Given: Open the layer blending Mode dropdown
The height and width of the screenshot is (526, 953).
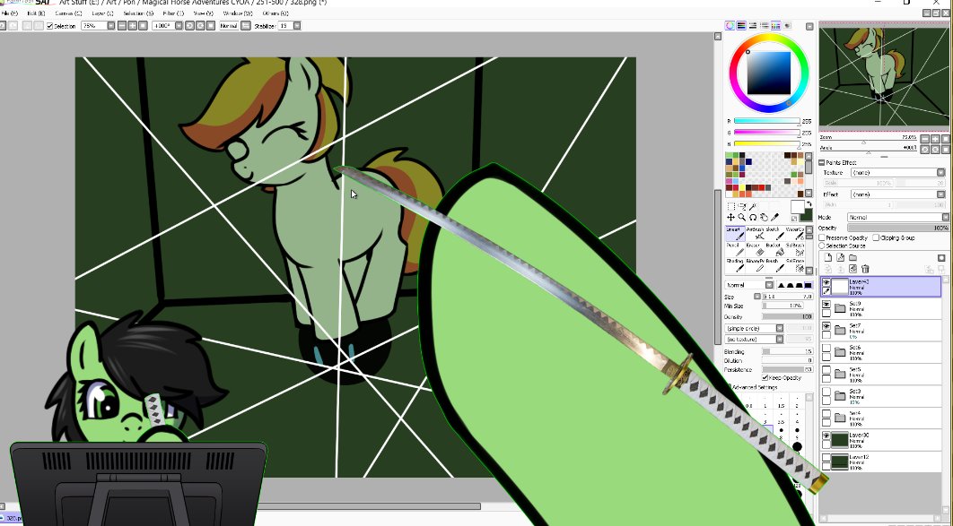Looking at the screenshot, I should (945, 217).
